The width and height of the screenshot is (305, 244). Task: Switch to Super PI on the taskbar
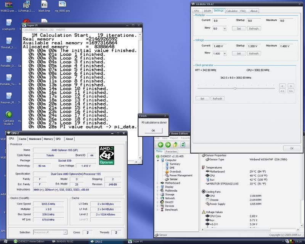click(136, 241)
